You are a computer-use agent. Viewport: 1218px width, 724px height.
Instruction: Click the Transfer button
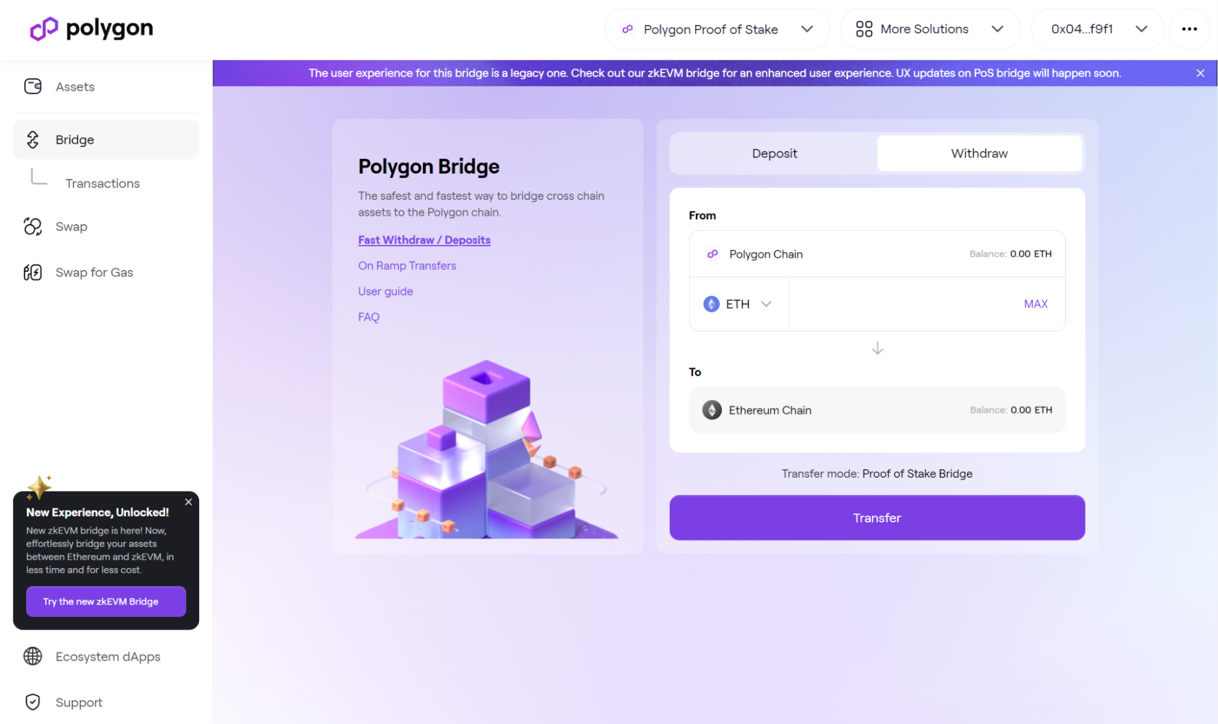click(x=876, y=517)
